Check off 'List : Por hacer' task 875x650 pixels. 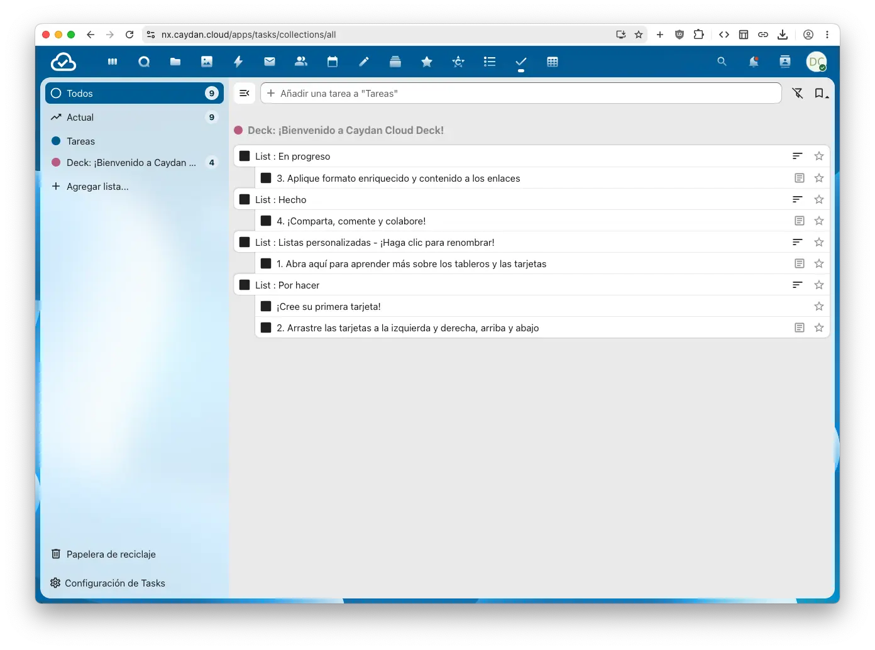pyautogui.click(x=245, y=285)
